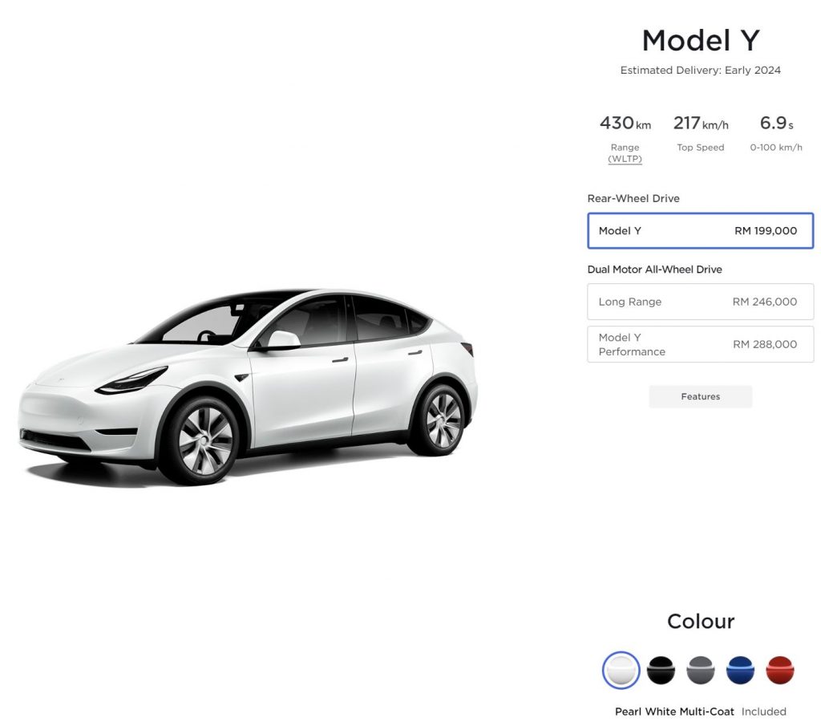Click the Dual Motor All-Wheel Drive label
821x726 pixels.
[654, 270]
